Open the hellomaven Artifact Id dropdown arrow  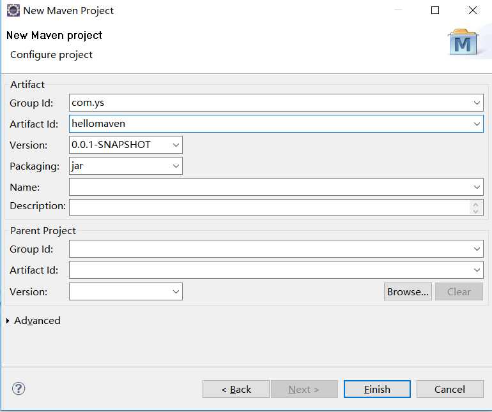click(x=477, y=124)
